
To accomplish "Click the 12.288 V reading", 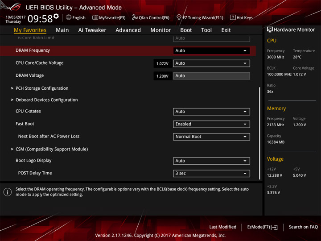I will [275, 175].
